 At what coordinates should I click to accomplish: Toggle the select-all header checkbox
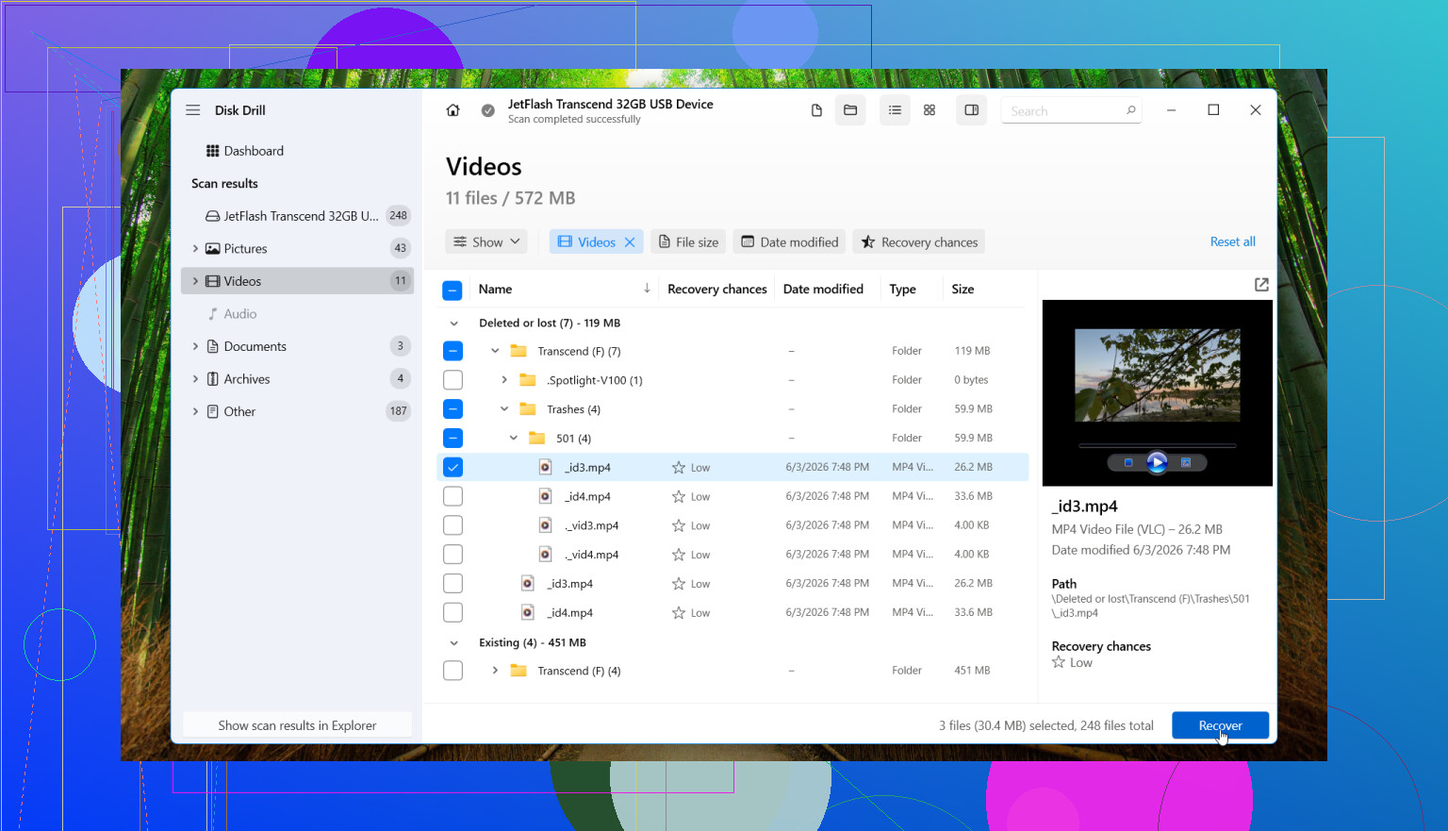[x=452, y=291]
